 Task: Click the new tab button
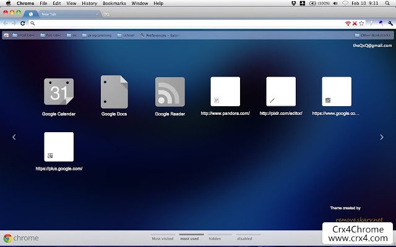106,14
